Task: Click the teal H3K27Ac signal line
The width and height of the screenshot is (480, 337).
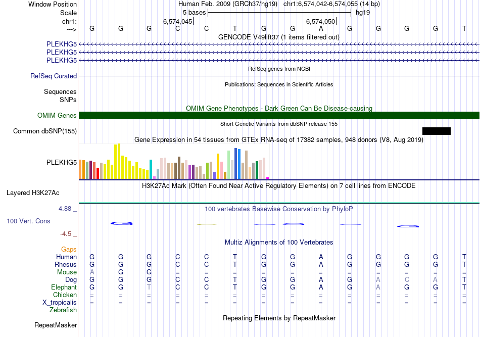Action: point(279,203)
